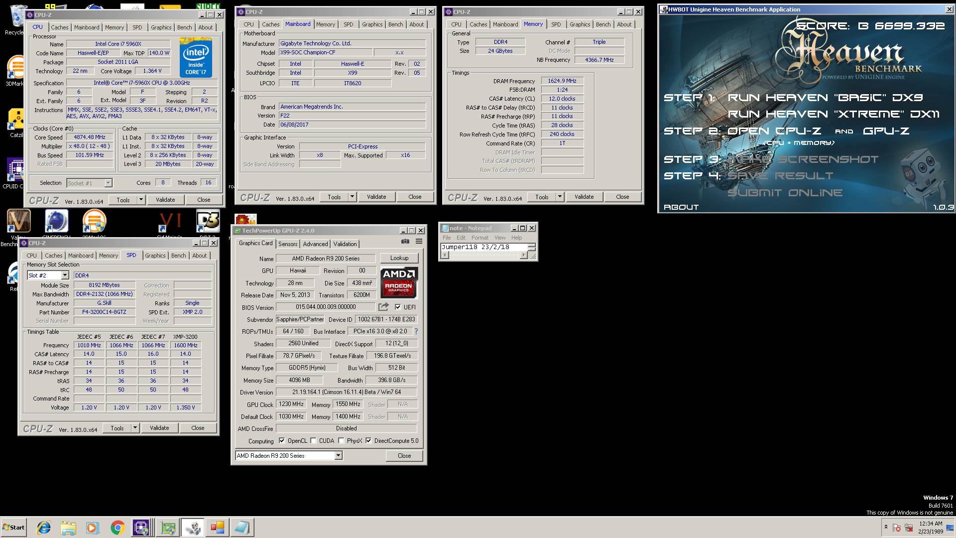
Task: Open the Advanced tab in GPU-Z
Action: pos(315,244)
